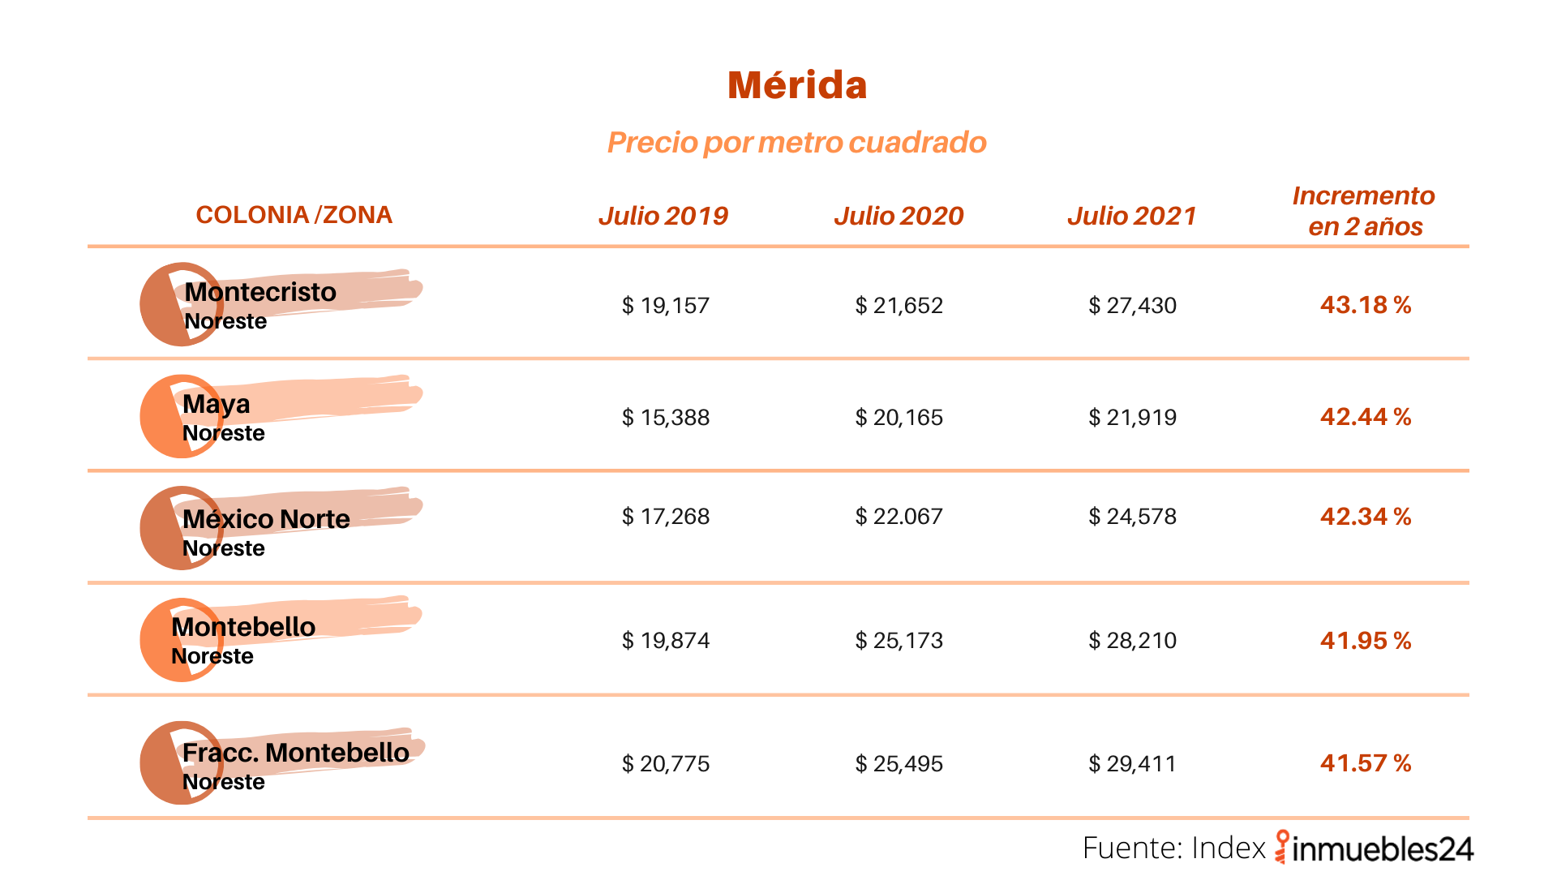Viewport: 1557px width, 876px height.
Task: Select the Julio 2019 column header
Action: (663, 216)
